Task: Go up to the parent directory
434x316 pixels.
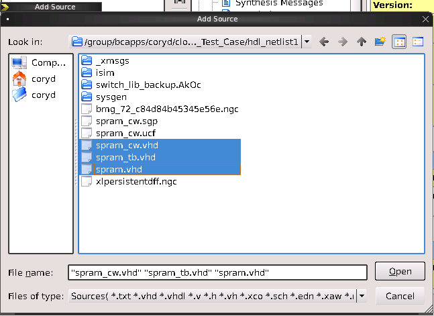Action: [x=362, y=42]
